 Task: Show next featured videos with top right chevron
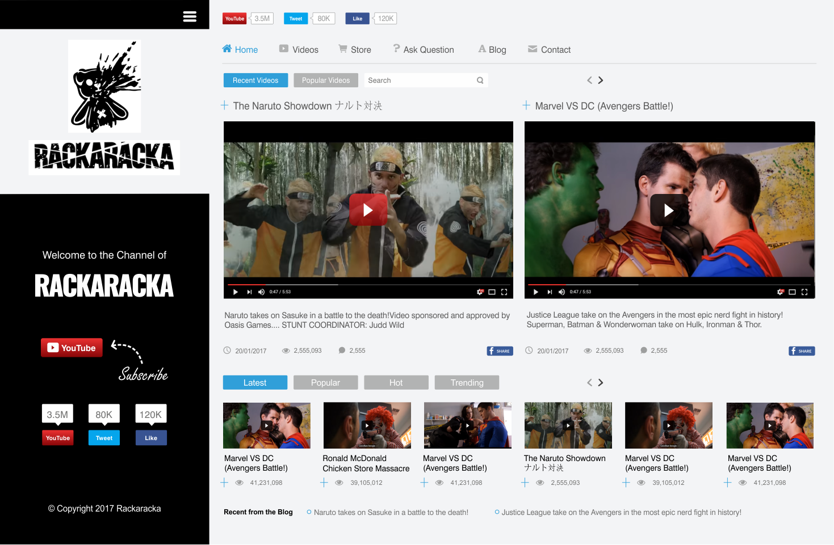pyautogui.click(x=601, y=80)
